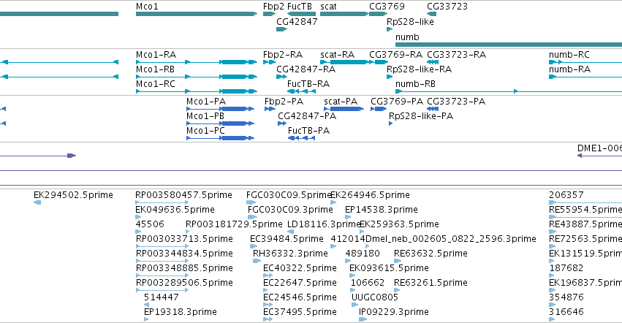
Task: Click the 514447 feature label
Action: click(x=161, y=297)
